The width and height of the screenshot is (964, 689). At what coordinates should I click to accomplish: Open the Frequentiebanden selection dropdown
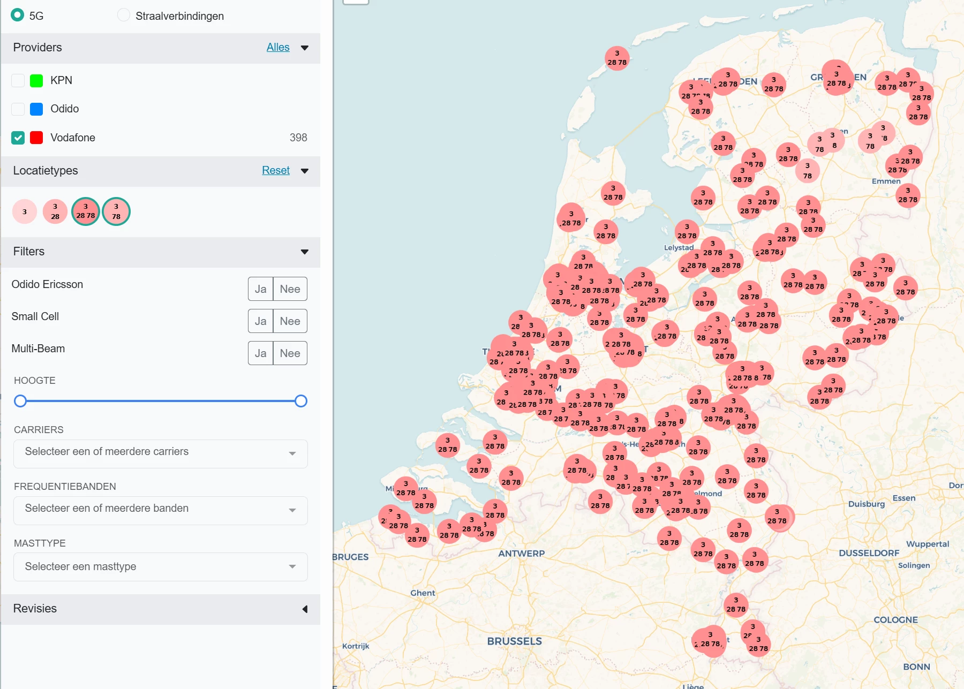(x=161, y=511)
